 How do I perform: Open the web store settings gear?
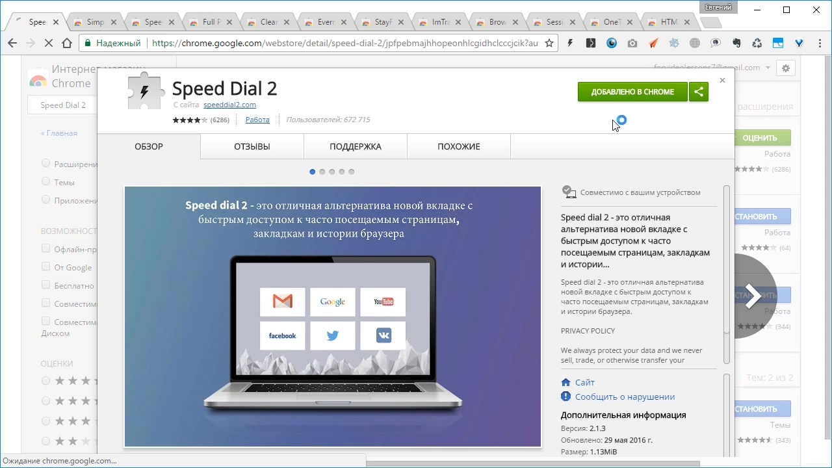[x=786, y=68]
